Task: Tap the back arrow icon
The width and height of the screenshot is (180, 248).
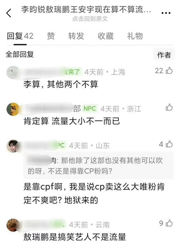Action: [9, 13]
